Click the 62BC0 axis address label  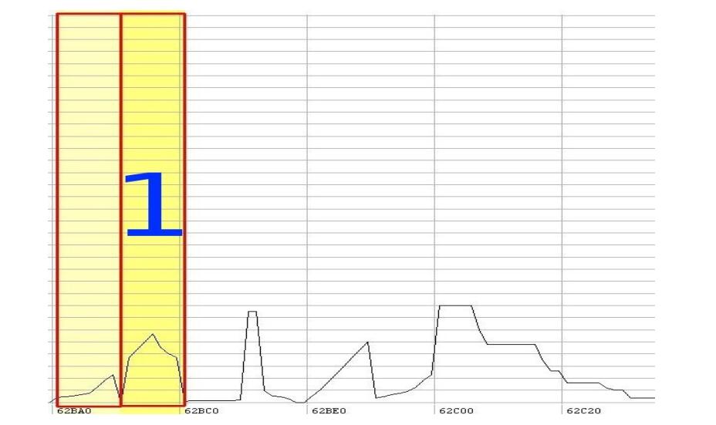pos(202,411)
